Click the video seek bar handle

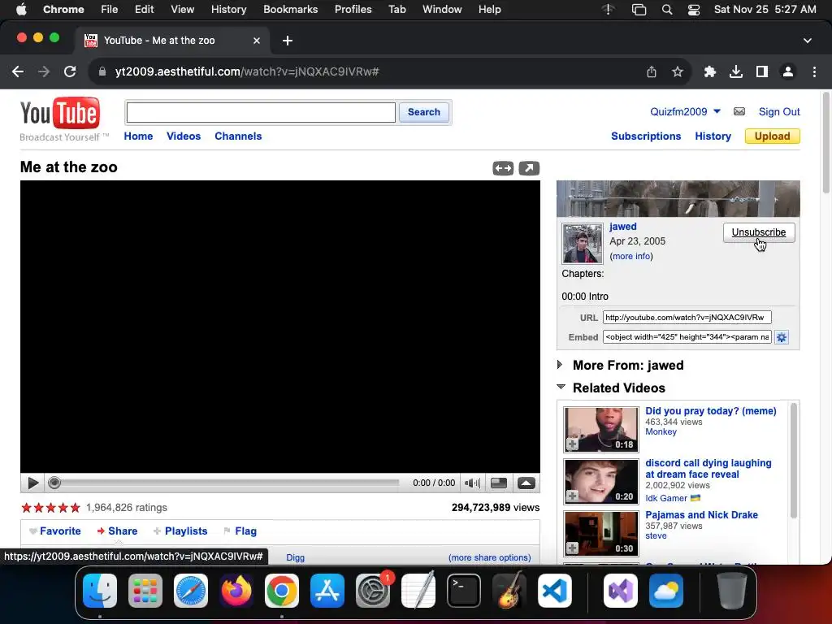click(54, 483)
